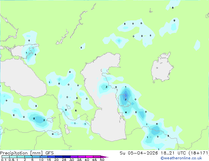The width and height of the screenshot is (209, 161).
Task: Click the "0.5" legend scale label
Action: (x=12, y=160)
